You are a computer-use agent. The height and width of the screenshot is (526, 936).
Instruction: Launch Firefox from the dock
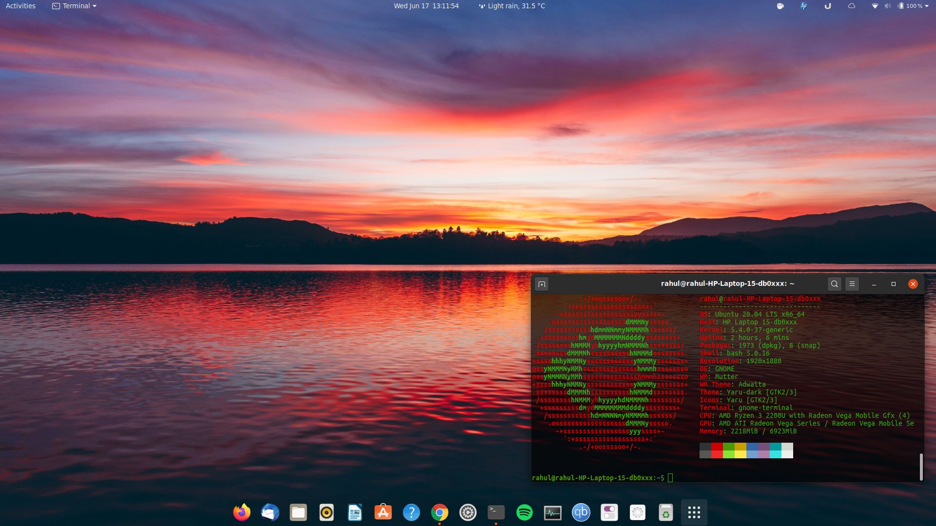(241, 512)
